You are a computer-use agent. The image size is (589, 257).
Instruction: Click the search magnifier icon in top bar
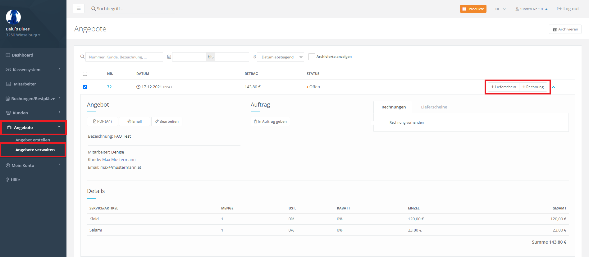tap(93, 9)
